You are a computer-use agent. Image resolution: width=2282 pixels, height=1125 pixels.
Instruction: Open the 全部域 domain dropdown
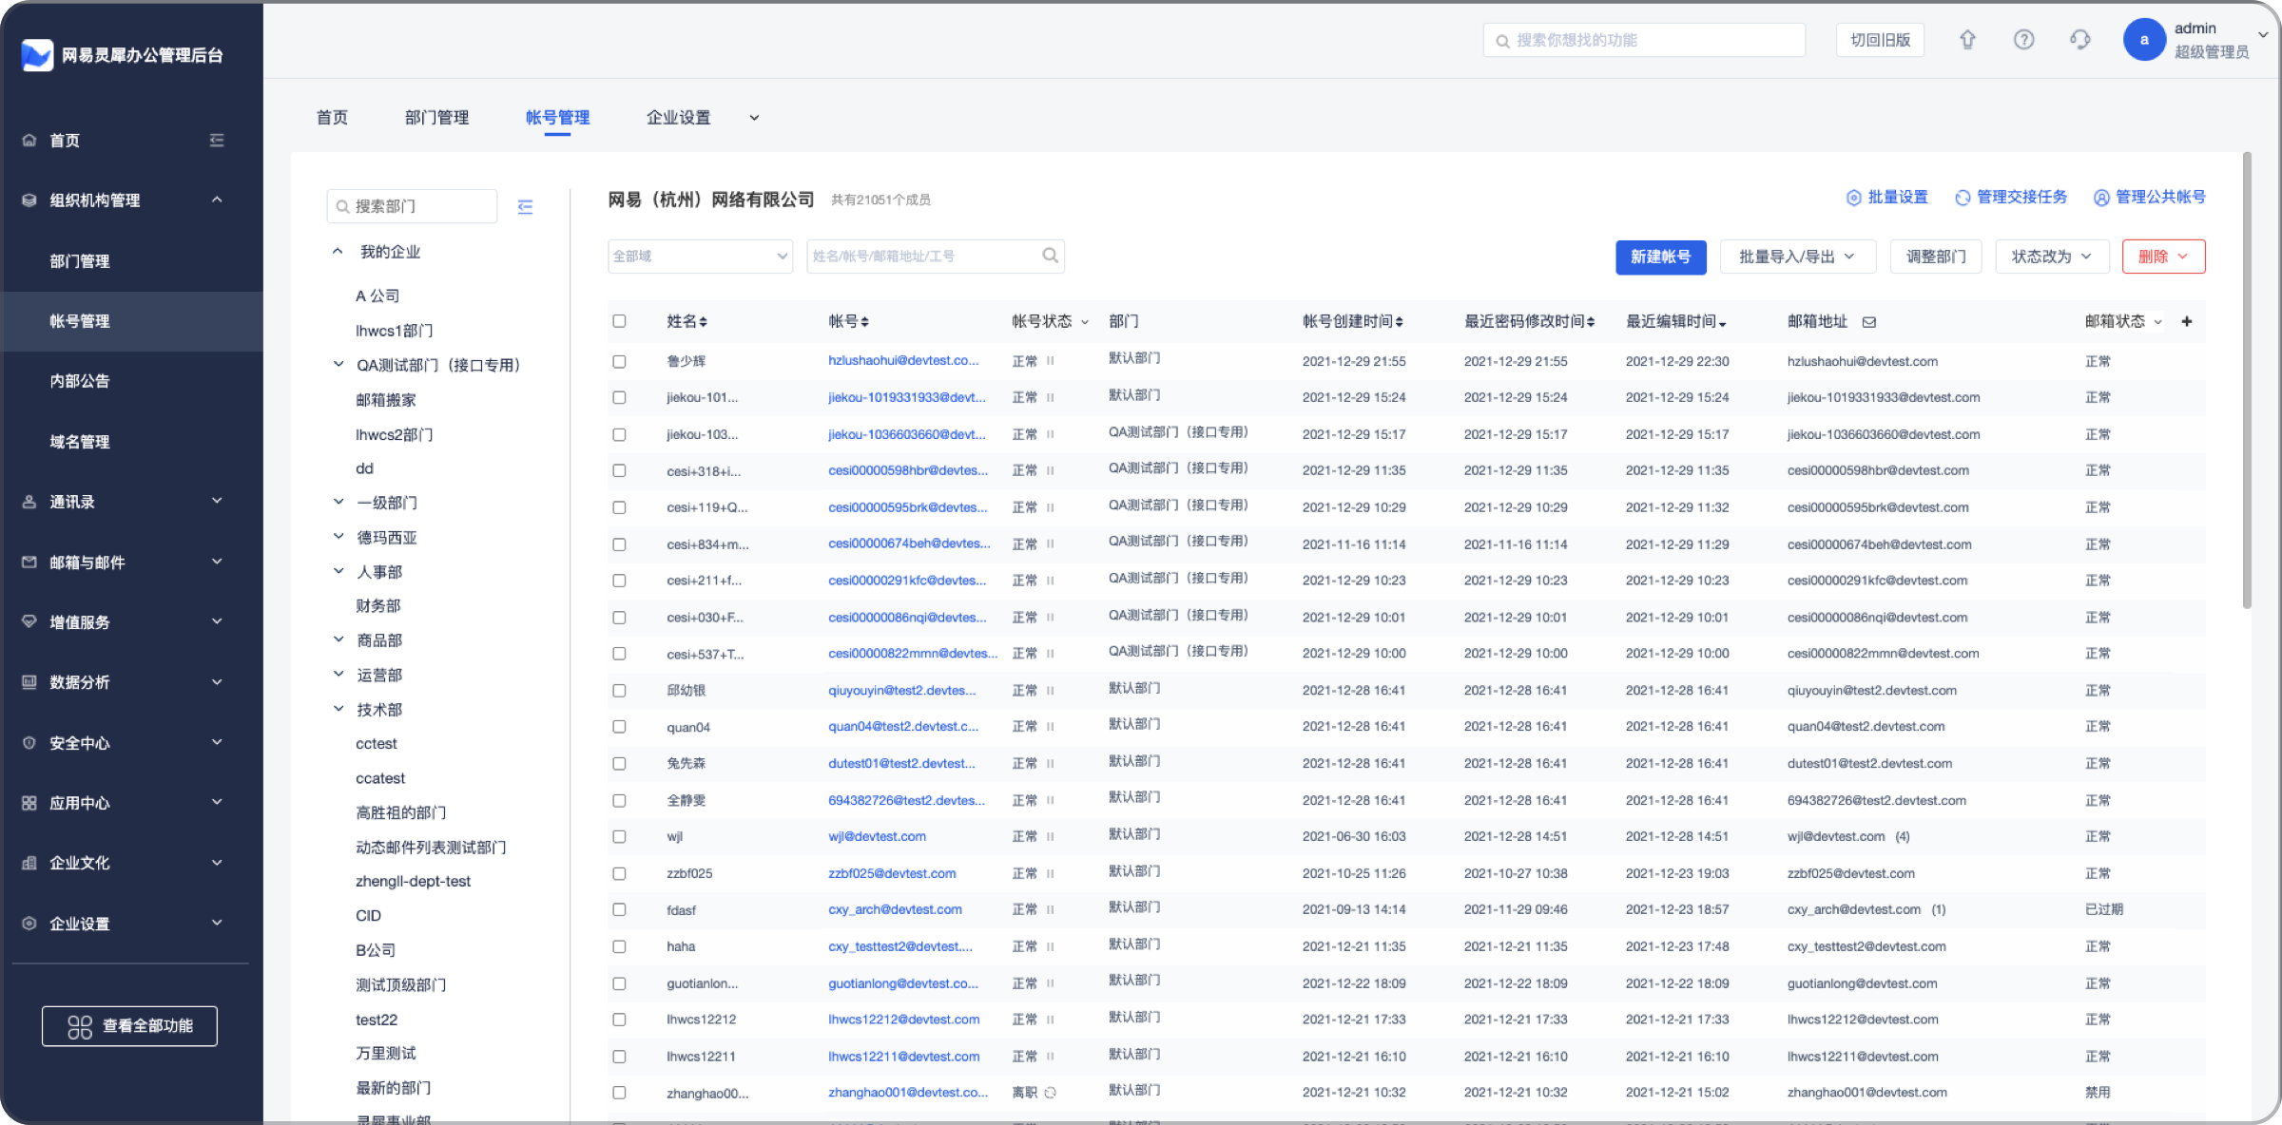pos(700,256)
